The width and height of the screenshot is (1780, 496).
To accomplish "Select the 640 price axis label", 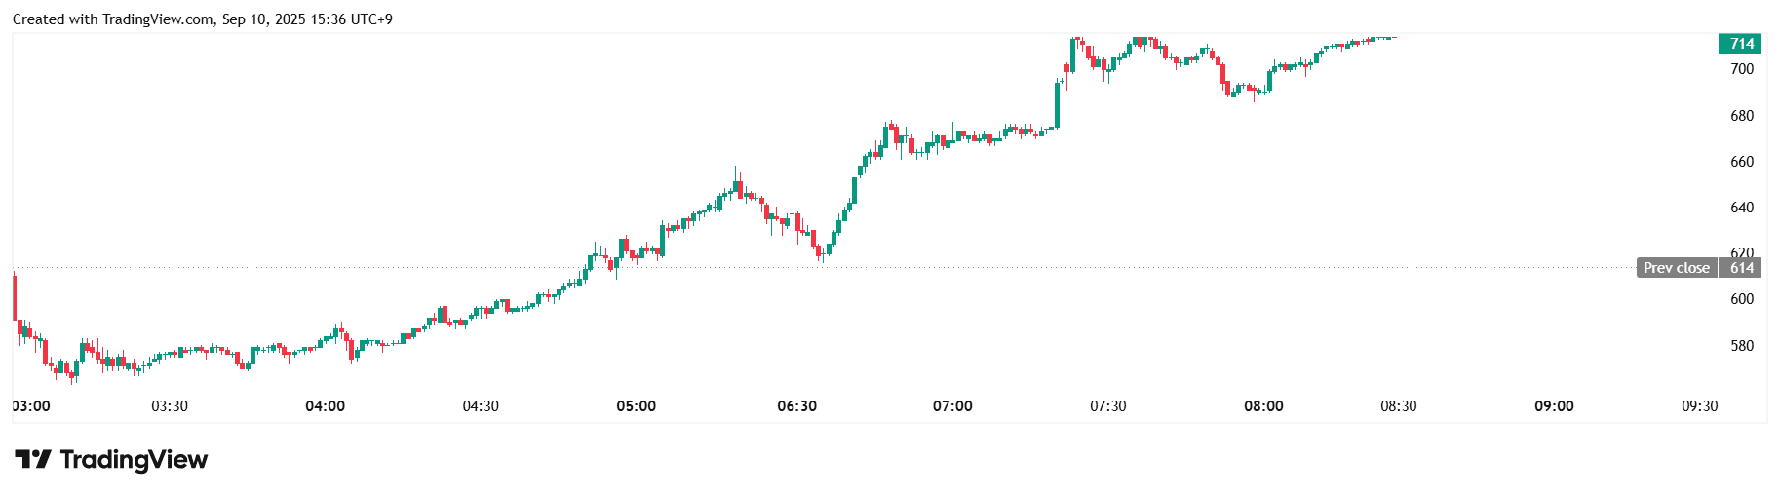I will point(1741,208).
